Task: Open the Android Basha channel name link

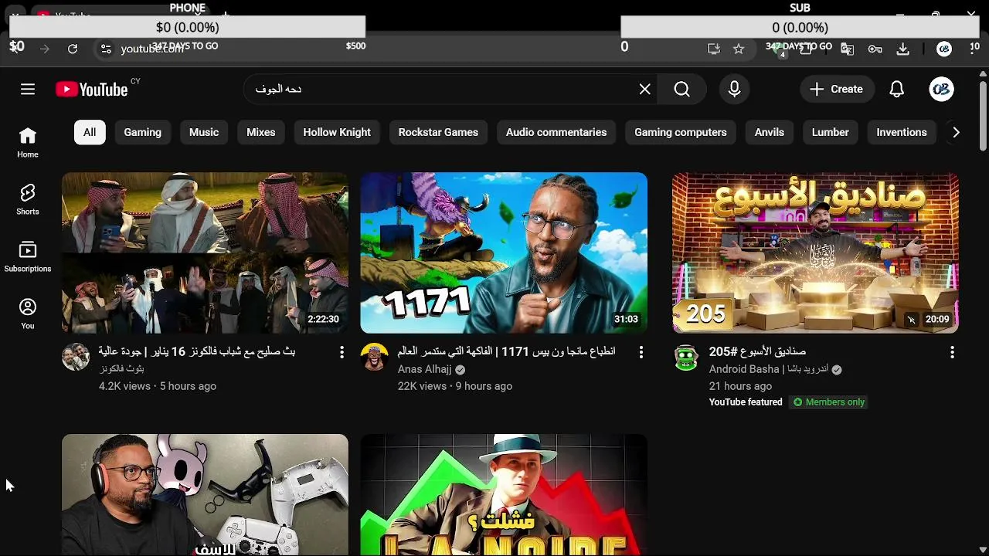Action: (x=769, y=369)
